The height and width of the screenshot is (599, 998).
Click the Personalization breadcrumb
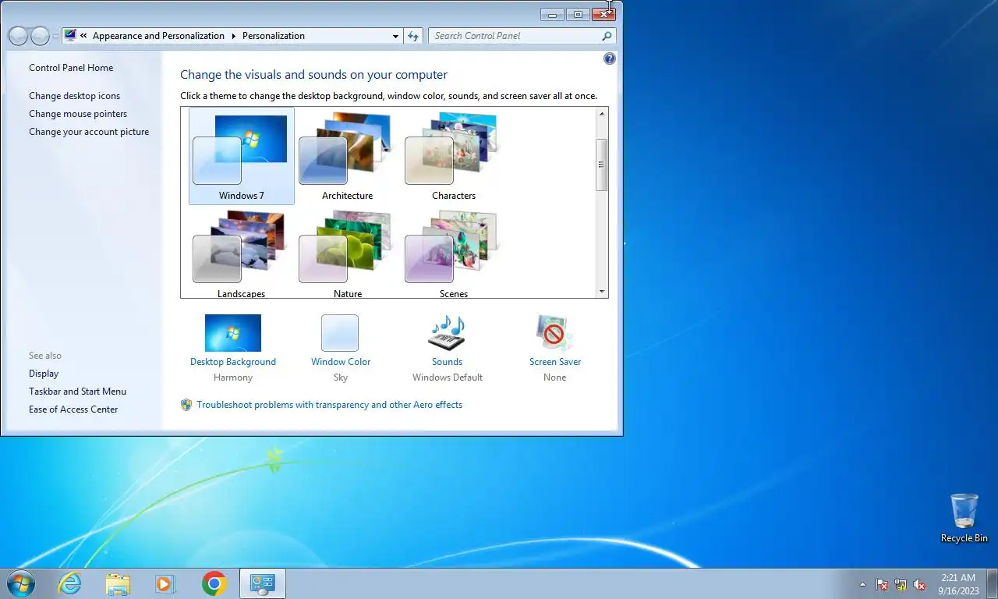[x=274, y=36]
